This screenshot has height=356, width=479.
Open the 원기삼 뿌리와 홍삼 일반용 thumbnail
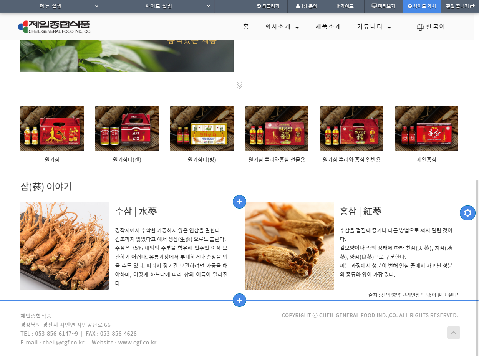pyautogui.click(x=351, y=129)
